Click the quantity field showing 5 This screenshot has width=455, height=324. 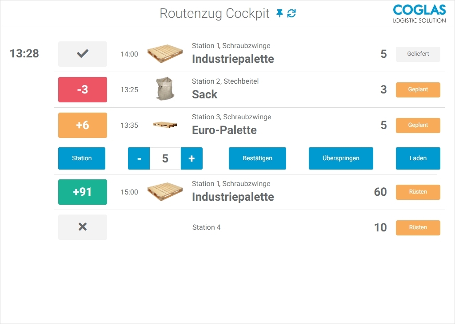[165, 158]
